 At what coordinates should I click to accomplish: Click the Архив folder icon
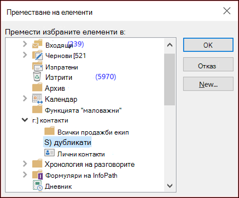click(x=37, y=88)
